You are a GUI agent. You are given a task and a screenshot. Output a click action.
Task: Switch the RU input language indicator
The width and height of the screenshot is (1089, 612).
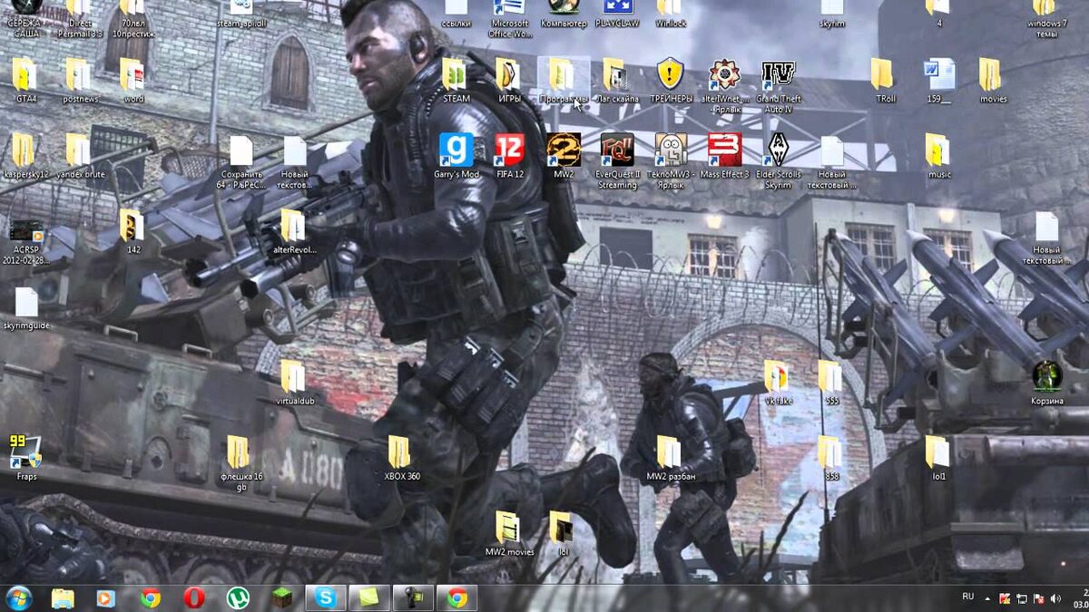point(968,597)
